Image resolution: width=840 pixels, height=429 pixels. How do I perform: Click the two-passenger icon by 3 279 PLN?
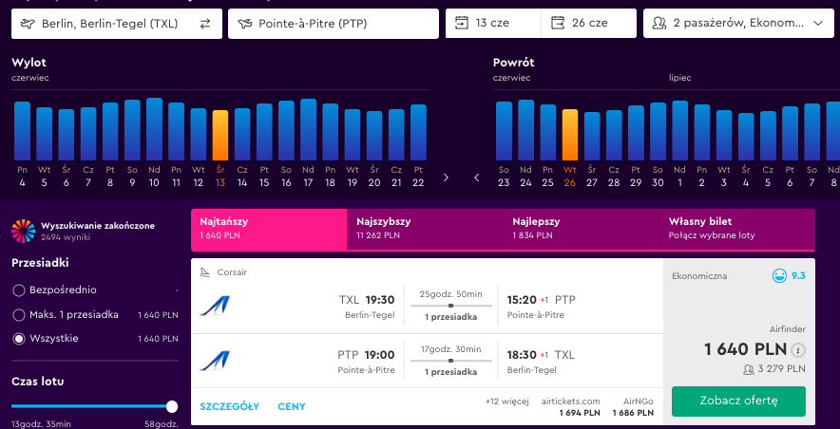click(749, 369)
